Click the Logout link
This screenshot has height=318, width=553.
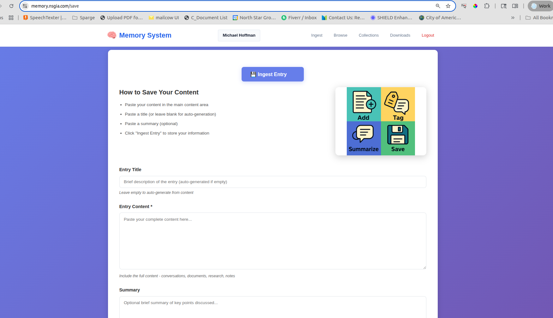point(428,35)
